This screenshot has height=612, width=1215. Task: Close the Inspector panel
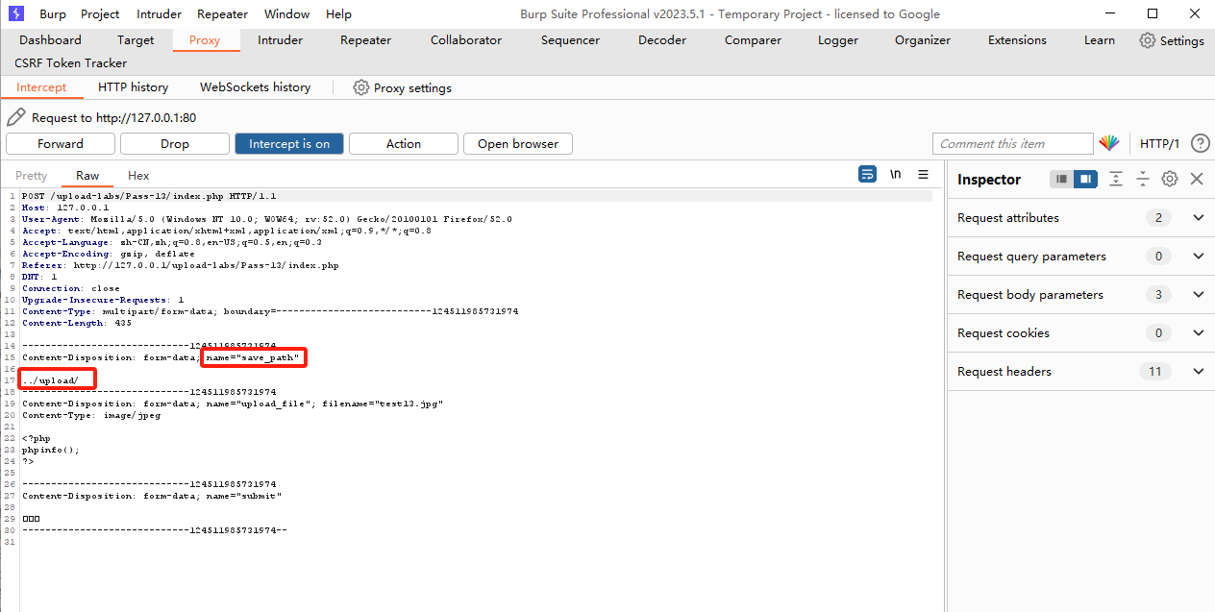pyautogui.click(x=1197, y=179)
